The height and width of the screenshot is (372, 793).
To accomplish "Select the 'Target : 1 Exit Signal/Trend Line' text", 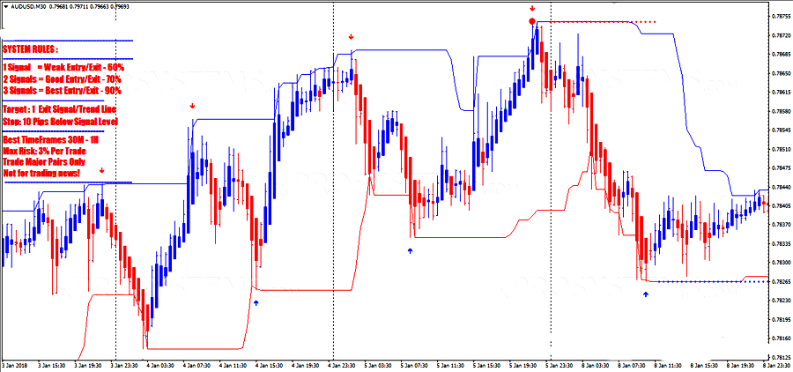I will [60, 109].
